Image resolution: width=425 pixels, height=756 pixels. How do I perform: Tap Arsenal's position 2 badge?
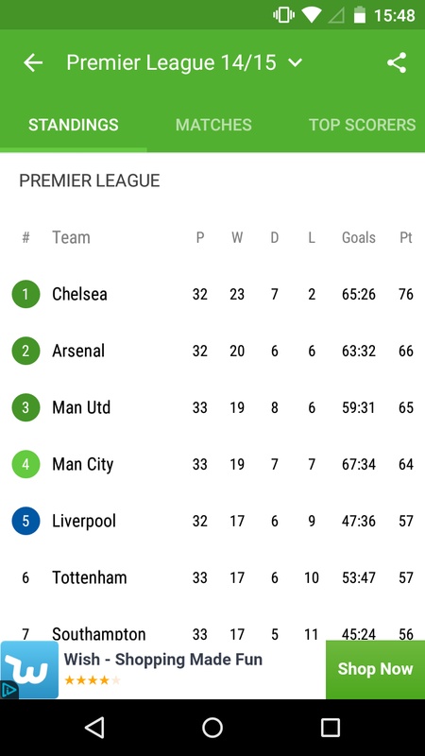tap(25, 351)
